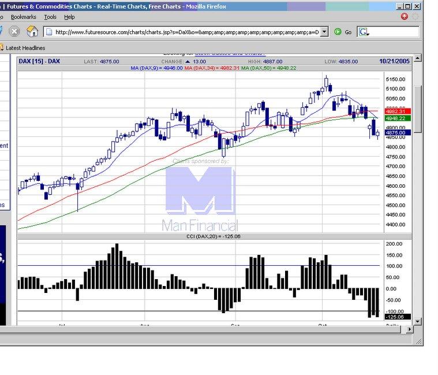Click the Google search engine icon

click(x=364, y=32)
